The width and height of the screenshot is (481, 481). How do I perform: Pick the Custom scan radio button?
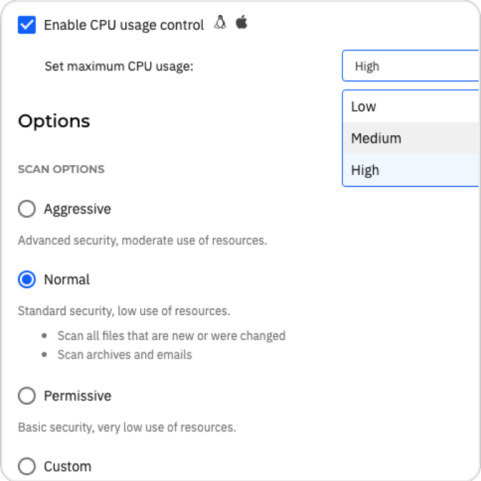(x=27, y=466)
